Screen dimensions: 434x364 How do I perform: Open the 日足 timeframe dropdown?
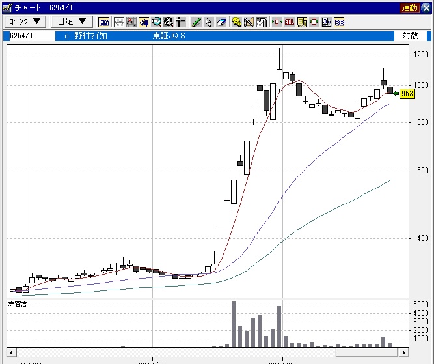pyautogui.click(x=72, y=21)
